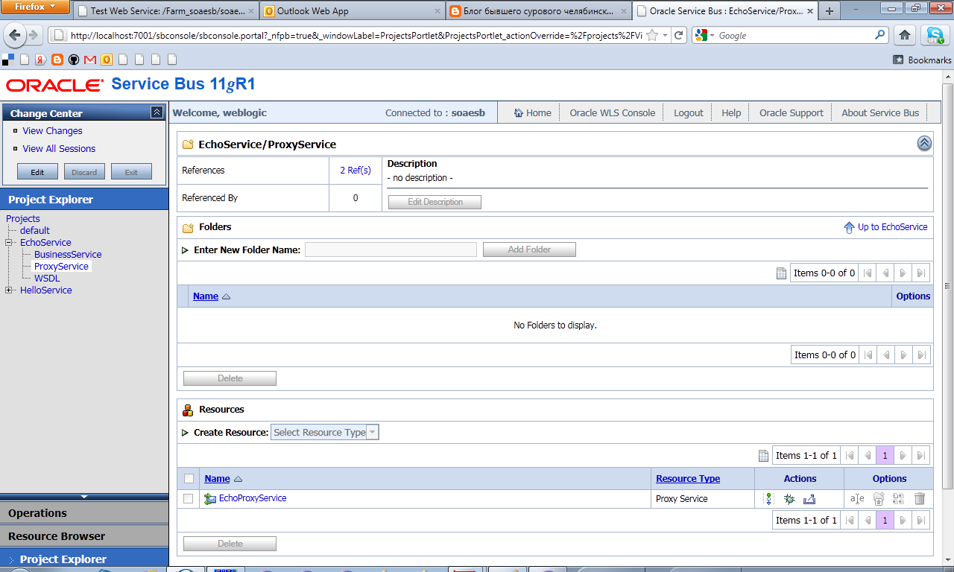
Task: Click View All Sessions link
Action: point(59,149)
